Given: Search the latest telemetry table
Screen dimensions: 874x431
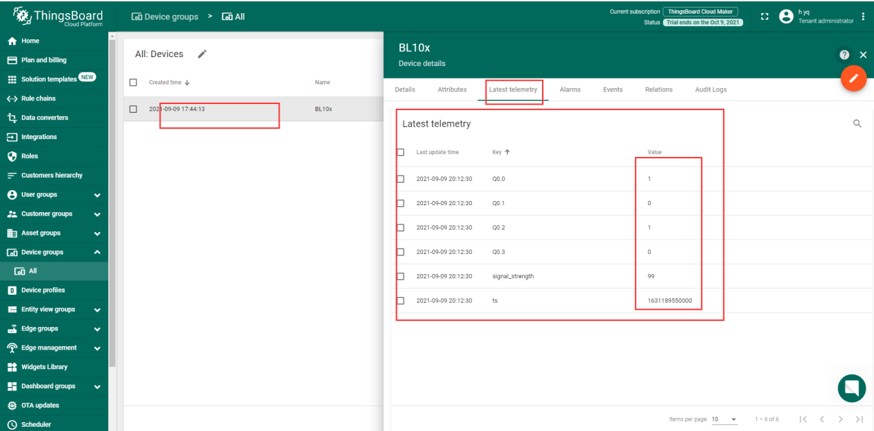Looking at the screenshot, I should 857,124.
